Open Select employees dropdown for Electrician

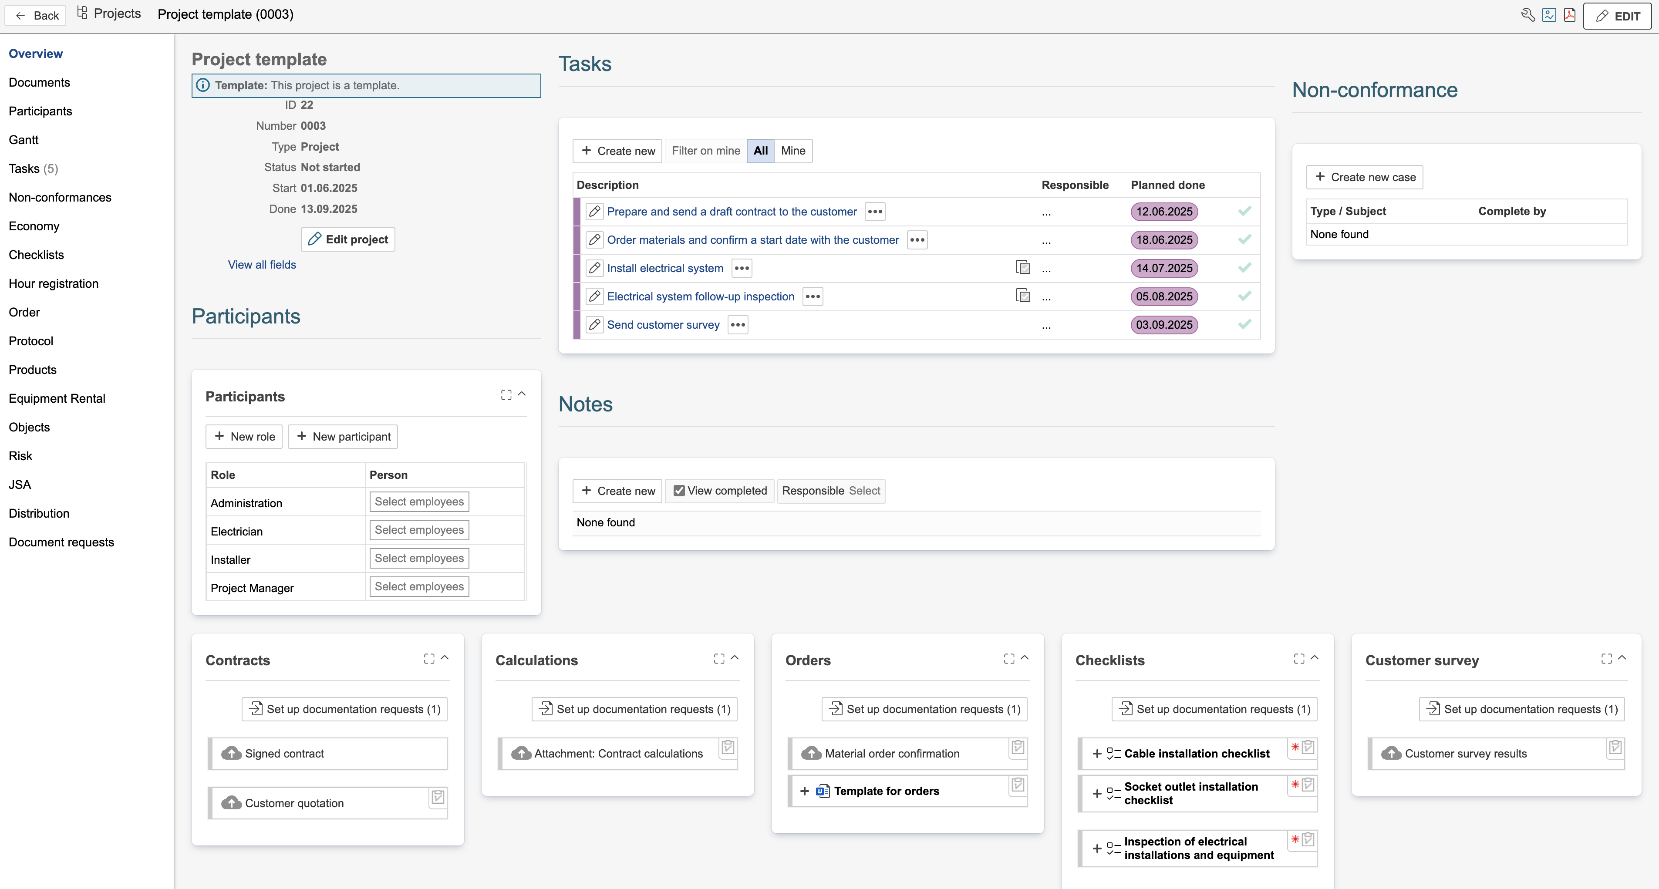[419, 530]
